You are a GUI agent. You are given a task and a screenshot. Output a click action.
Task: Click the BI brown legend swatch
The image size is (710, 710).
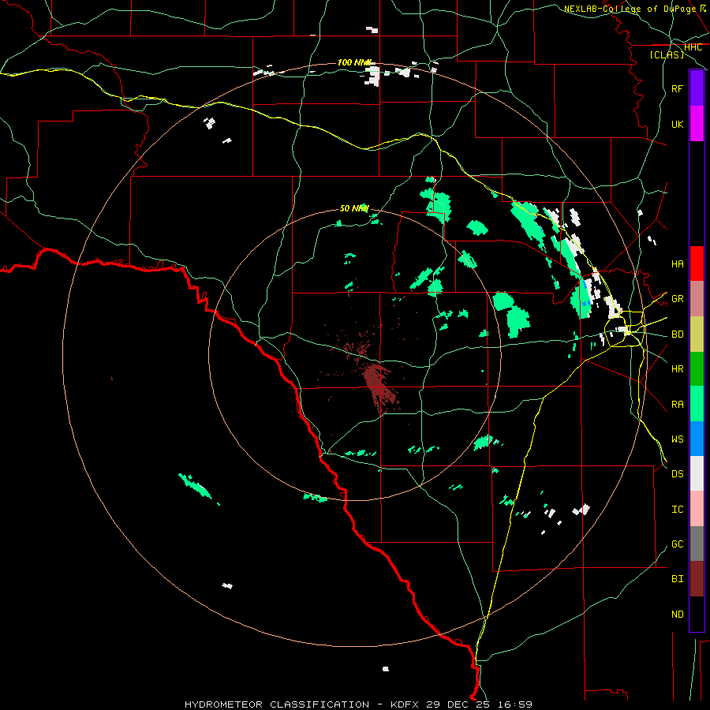pos(697,579)
